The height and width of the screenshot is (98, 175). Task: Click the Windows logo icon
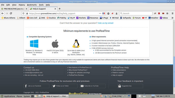(x=34, y=44)
